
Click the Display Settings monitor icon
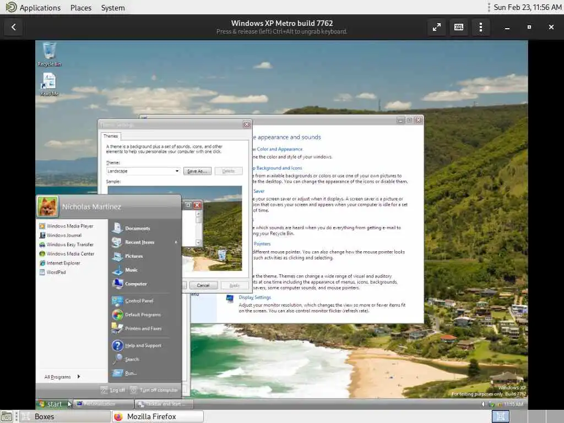click(x=230, y=299)
